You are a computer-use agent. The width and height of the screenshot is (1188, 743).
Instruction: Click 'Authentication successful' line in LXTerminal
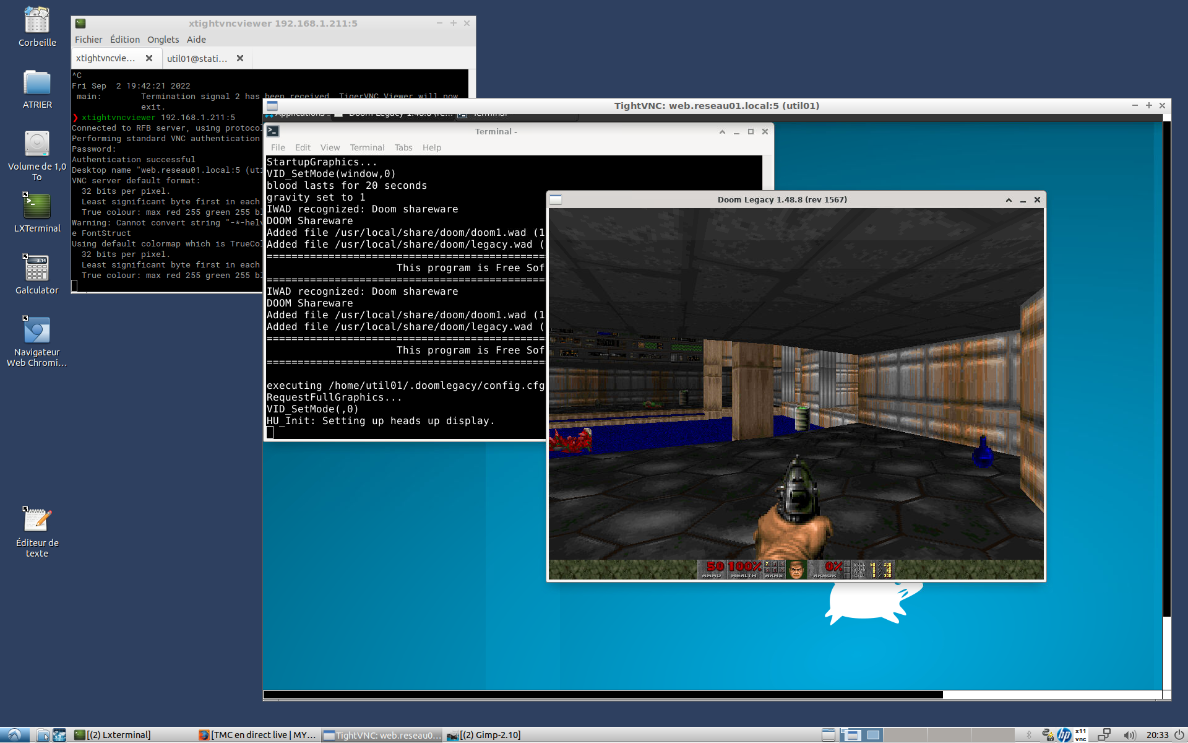point(134,160)
